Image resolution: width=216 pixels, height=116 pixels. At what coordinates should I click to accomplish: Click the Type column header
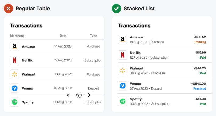pyautogui.click(x=94, y=36)
